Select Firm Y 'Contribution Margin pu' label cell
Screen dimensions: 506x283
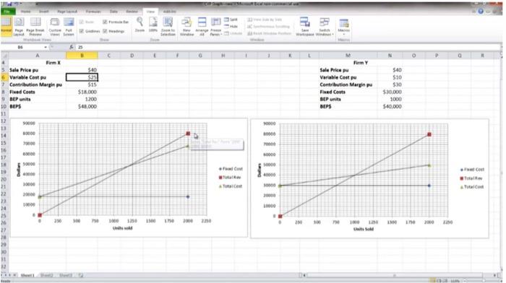(x=348, y=84)
